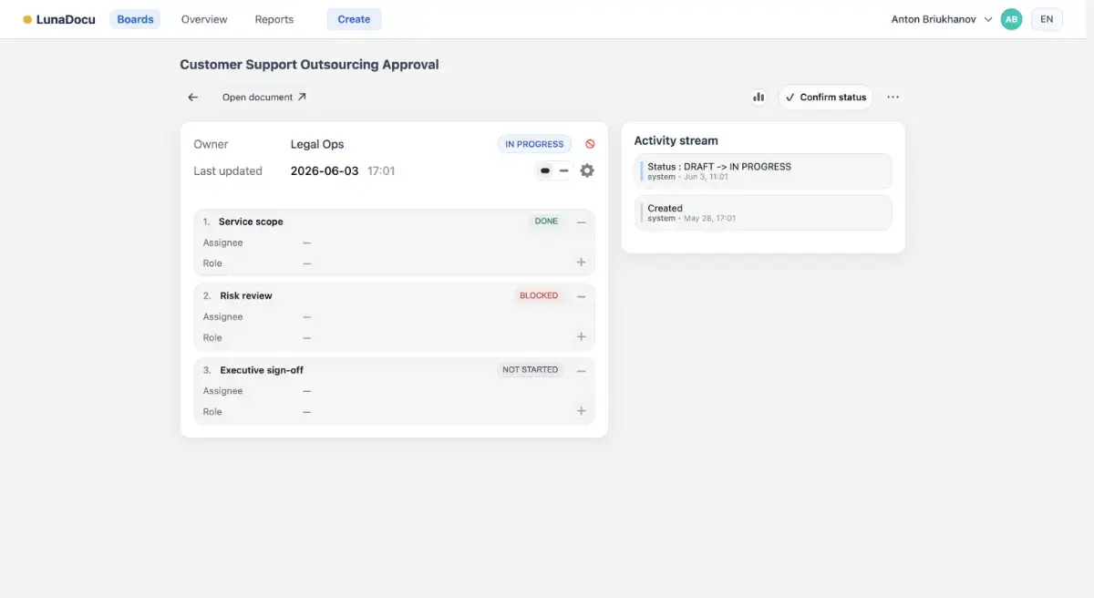The width and height of the screenshot is (1094, 598).
Task: Go back using the left arrow
Action: [x=192, y=97]
